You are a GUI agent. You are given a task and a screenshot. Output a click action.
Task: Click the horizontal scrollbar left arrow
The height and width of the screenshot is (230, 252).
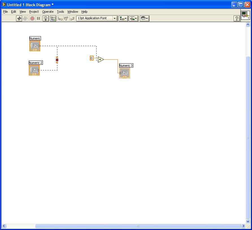tap(4, 226)
